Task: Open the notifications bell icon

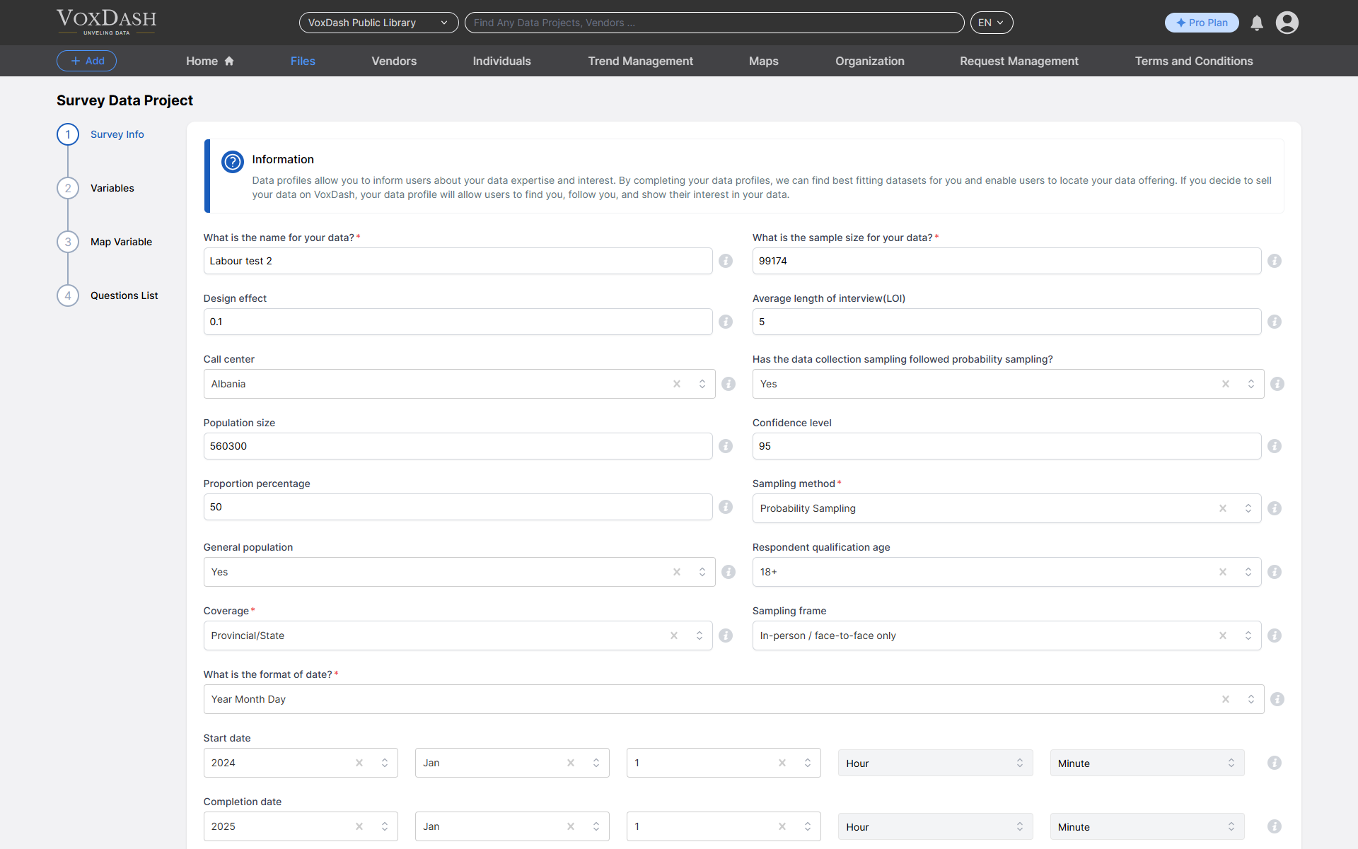Action: pyautogui.click(x=1256, y=23)
